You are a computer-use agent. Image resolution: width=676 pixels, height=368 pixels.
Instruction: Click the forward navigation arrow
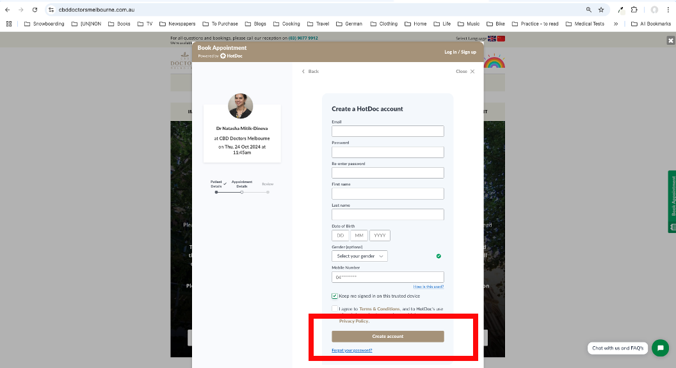(x=20, y=10)
